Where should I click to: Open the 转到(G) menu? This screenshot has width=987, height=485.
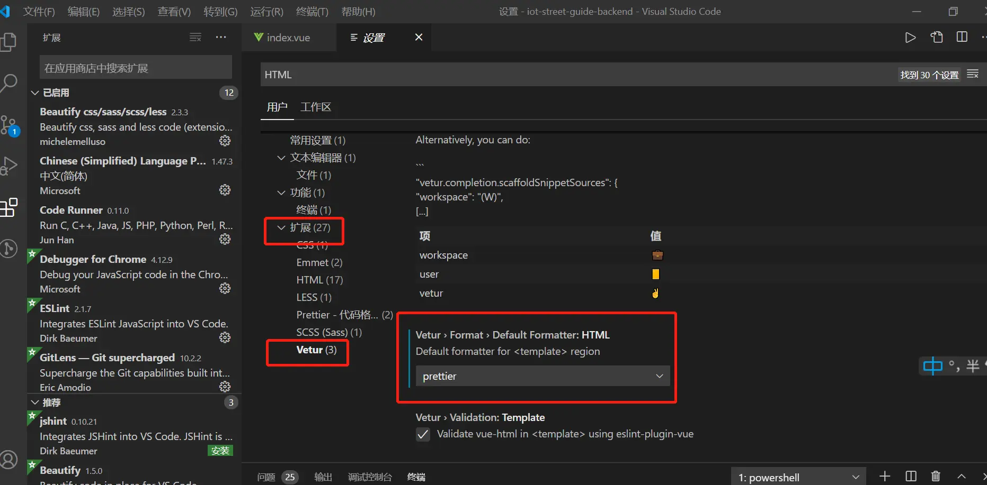click(220, 12)
